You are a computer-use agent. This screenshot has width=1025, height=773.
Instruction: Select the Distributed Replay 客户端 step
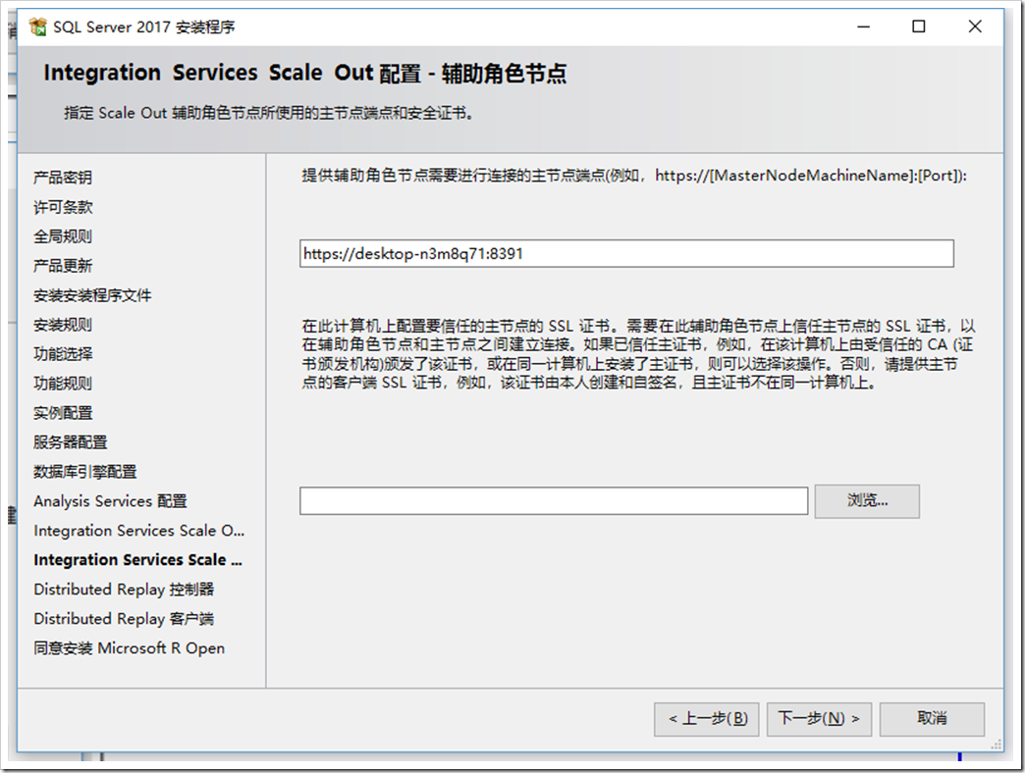point(124,619)
